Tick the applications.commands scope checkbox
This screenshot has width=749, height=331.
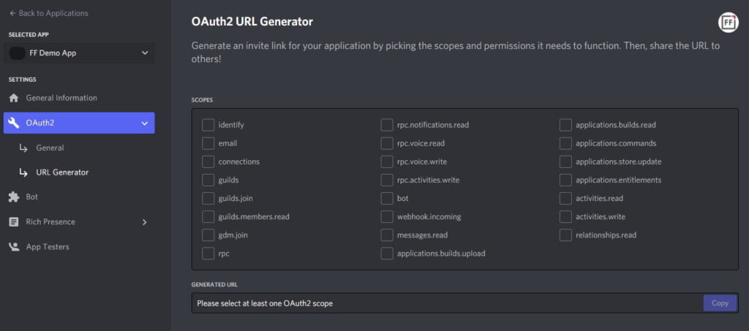[565, 143]
